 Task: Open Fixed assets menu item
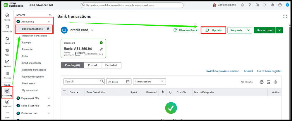coord(29,83)
